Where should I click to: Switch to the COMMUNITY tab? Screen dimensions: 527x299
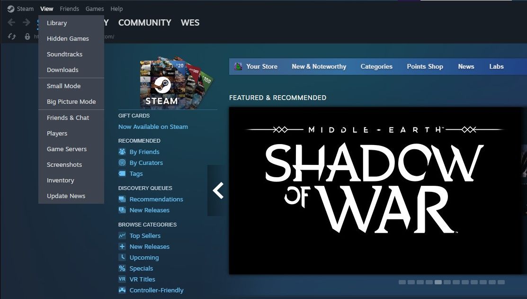[144, 22]
